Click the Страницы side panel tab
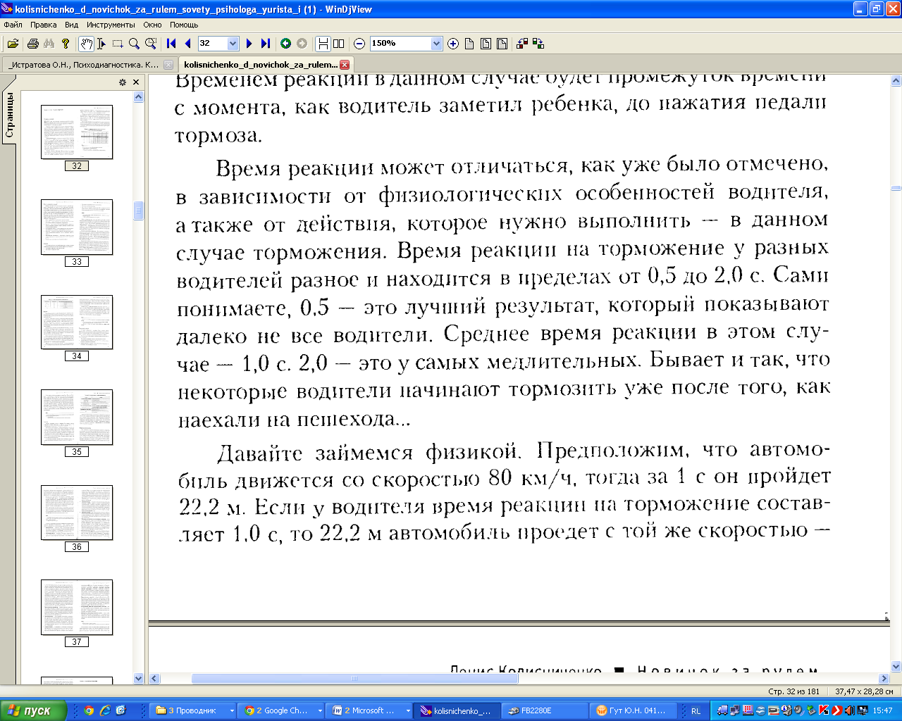The image size is (902, 721). click(x=9, y=115)
